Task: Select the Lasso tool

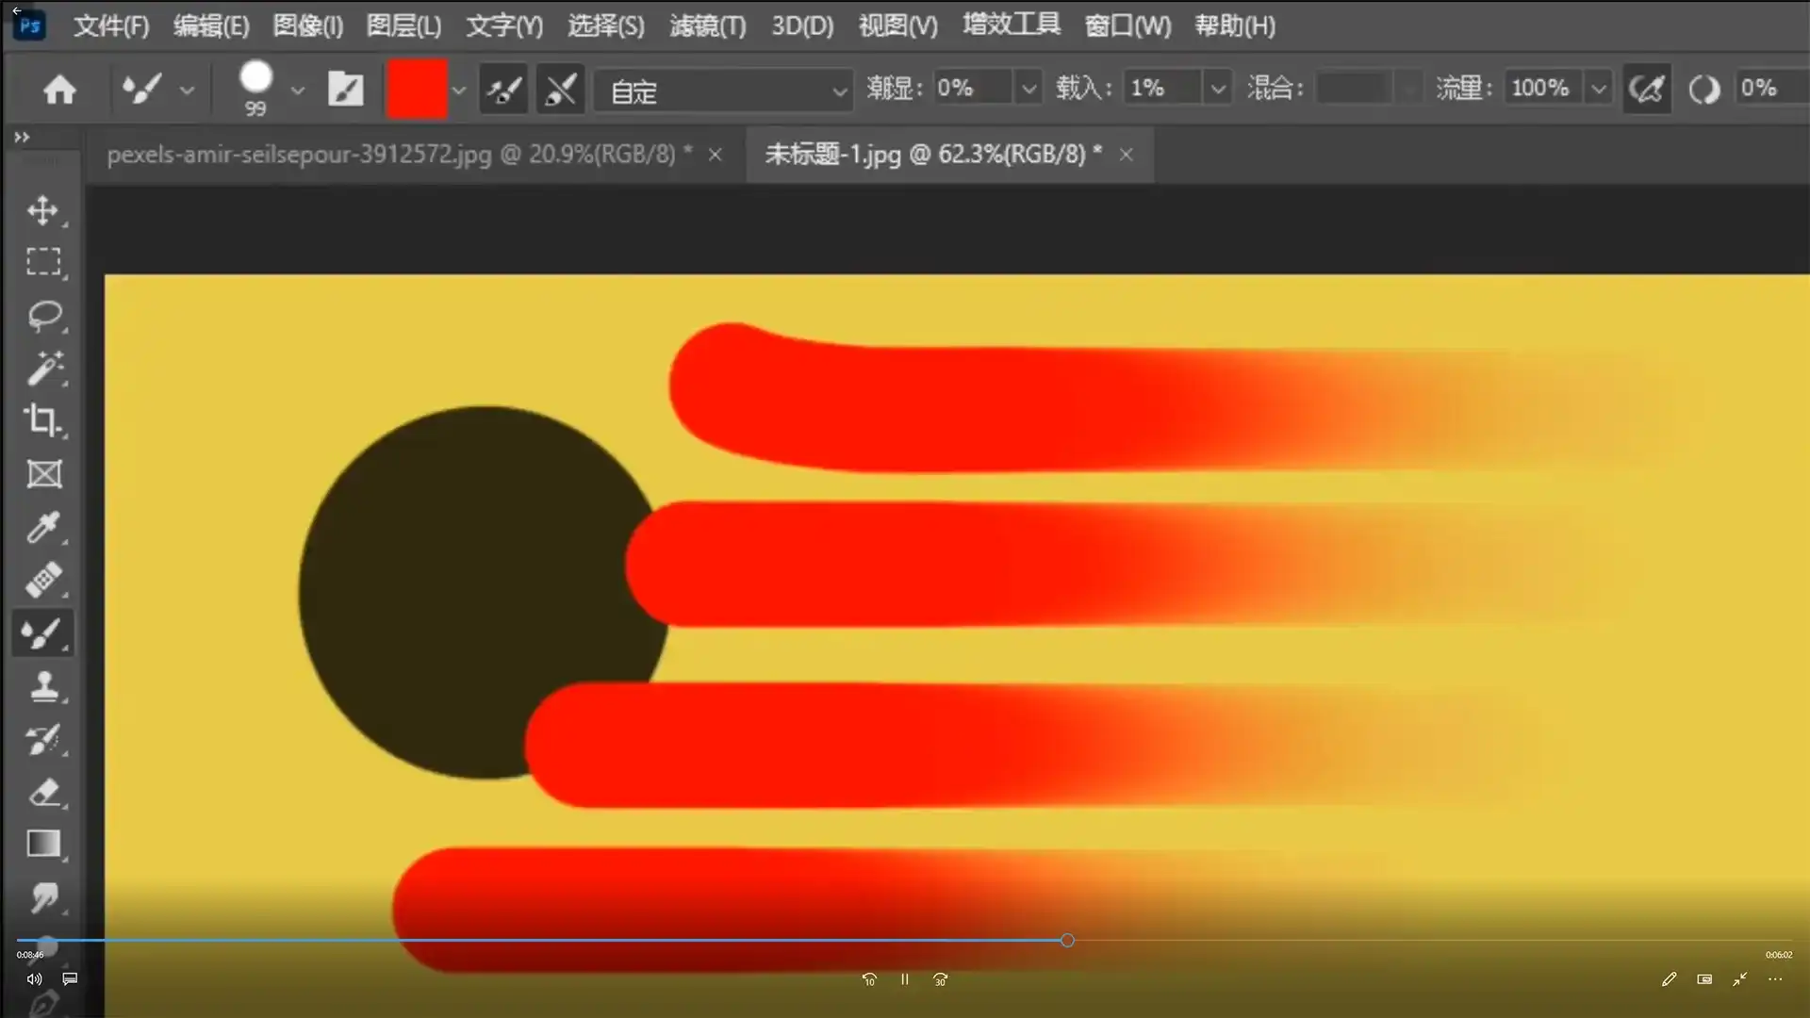Action: point(45,316)
